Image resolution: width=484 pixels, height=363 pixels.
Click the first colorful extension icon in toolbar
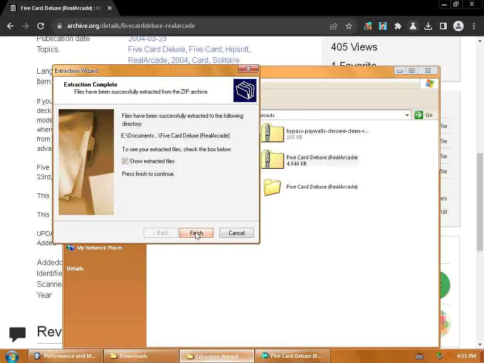click(367, 26)
